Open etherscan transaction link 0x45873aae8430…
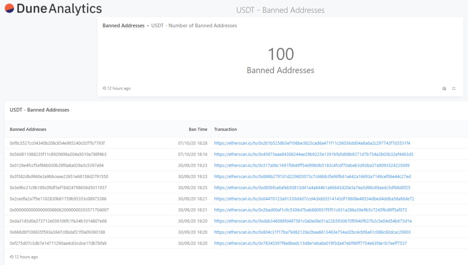 (314, 154)
